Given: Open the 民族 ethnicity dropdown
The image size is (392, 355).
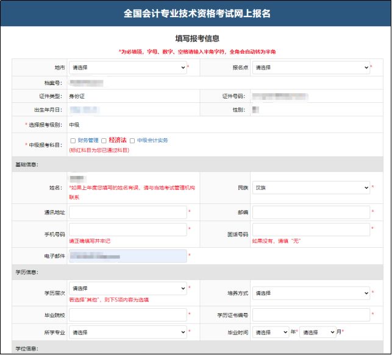Looking at the screenshot, I should (x=311, y=188).
